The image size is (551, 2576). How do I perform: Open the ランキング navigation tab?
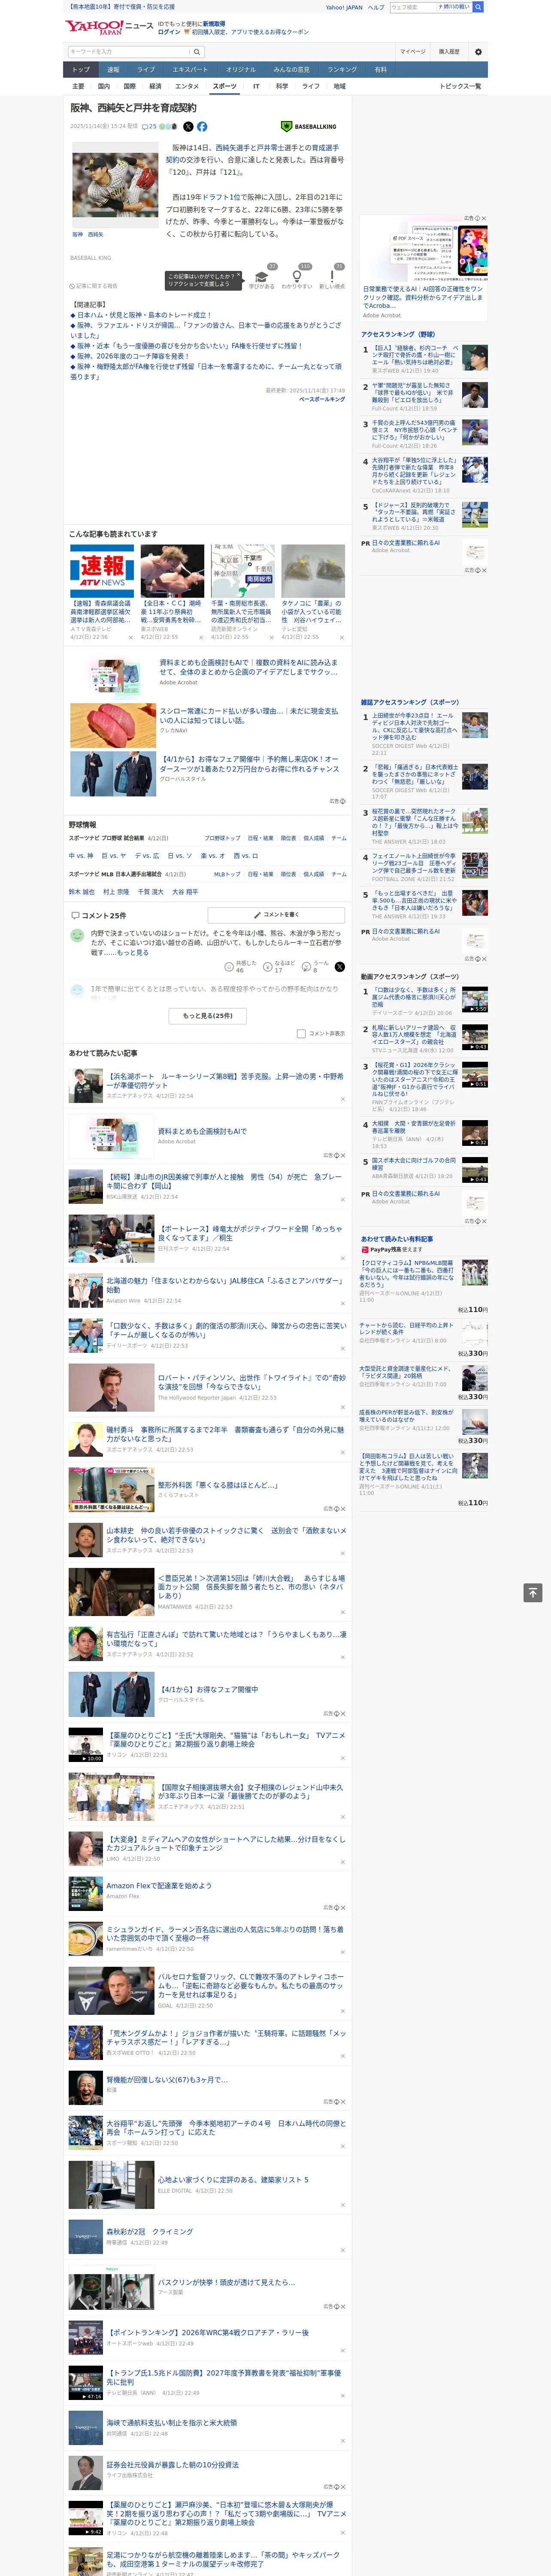pos(342,70)
